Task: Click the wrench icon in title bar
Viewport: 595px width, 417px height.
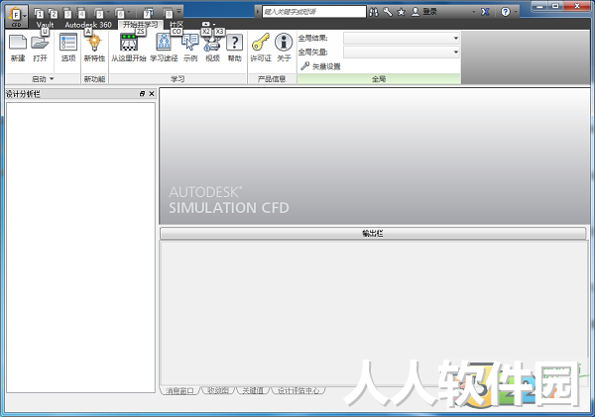Action: pyautogui.click(x=388, y=12)
